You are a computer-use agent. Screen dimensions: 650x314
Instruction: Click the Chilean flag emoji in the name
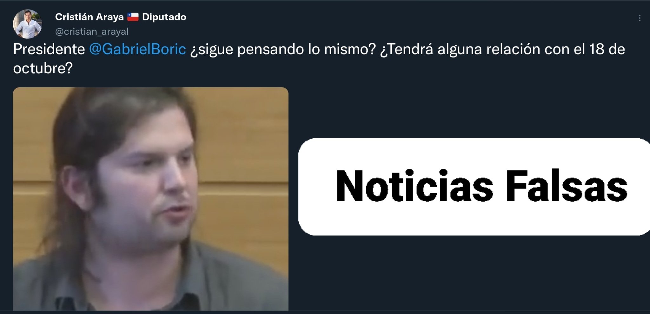[133, 17]
